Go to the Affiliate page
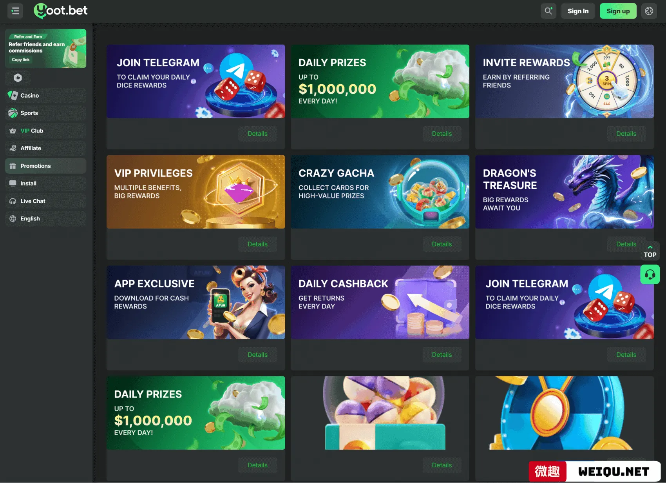The image size is (666, 483). click(45, 148)
